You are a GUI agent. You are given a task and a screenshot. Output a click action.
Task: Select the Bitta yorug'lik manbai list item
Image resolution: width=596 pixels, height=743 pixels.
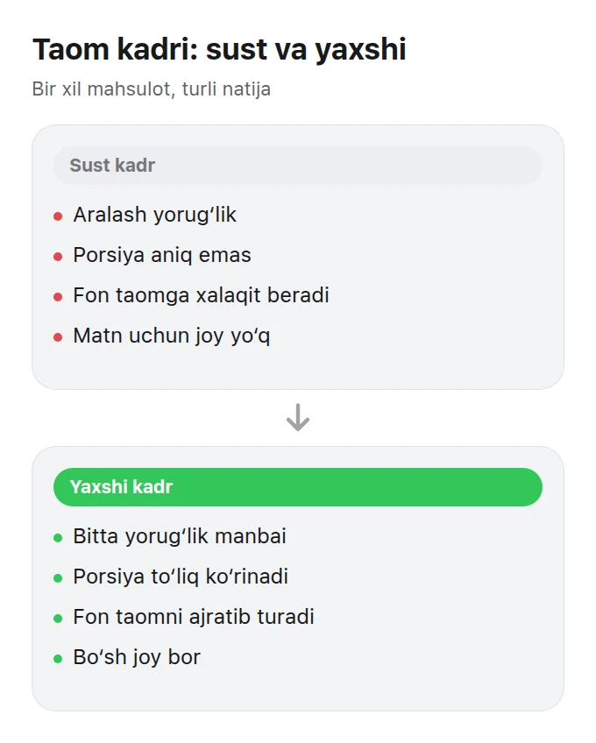180,536
